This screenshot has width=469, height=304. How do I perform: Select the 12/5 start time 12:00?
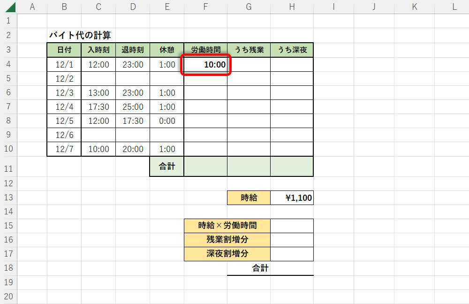click(98, 121)
